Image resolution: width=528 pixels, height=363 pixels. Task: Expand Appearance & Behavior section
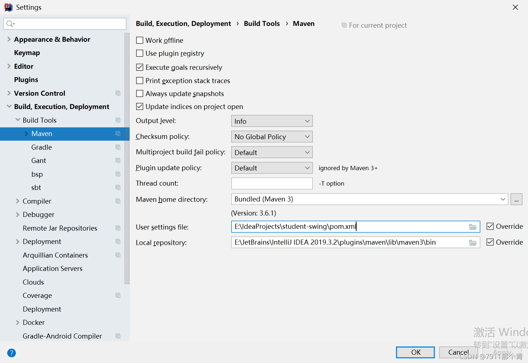click(x=9, y=39)
